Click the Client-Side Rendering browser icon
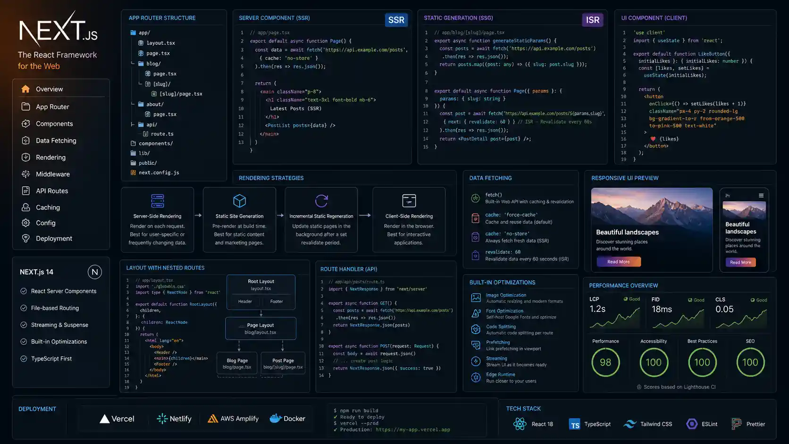The height and width of the screenshot is (444, 789). (x=409, y=201)
